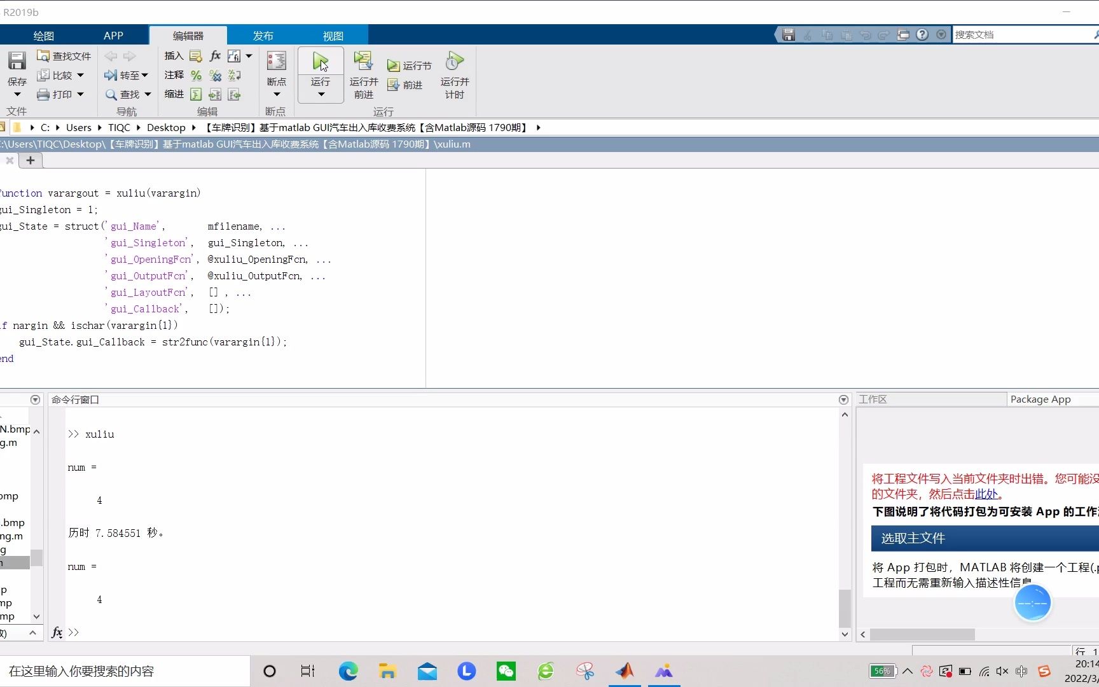Click the switch windows icon in quick access
The width and height of the screenshot is (1099, 687).
click(x=903, y=35)
